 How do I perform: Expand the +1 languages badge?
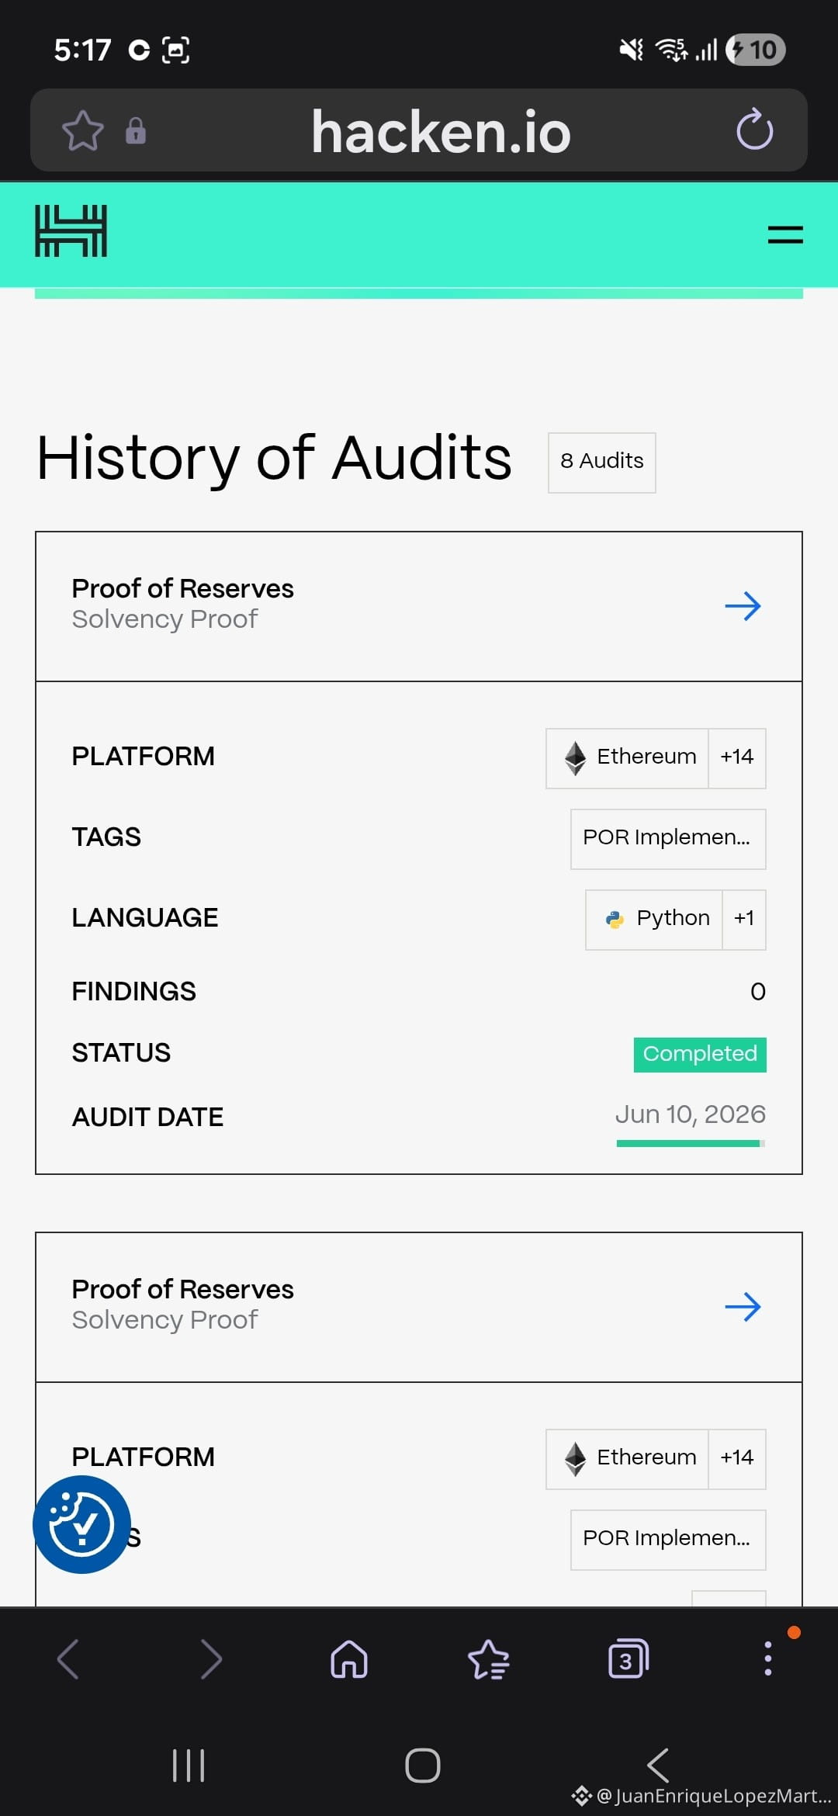click(744, 919)
